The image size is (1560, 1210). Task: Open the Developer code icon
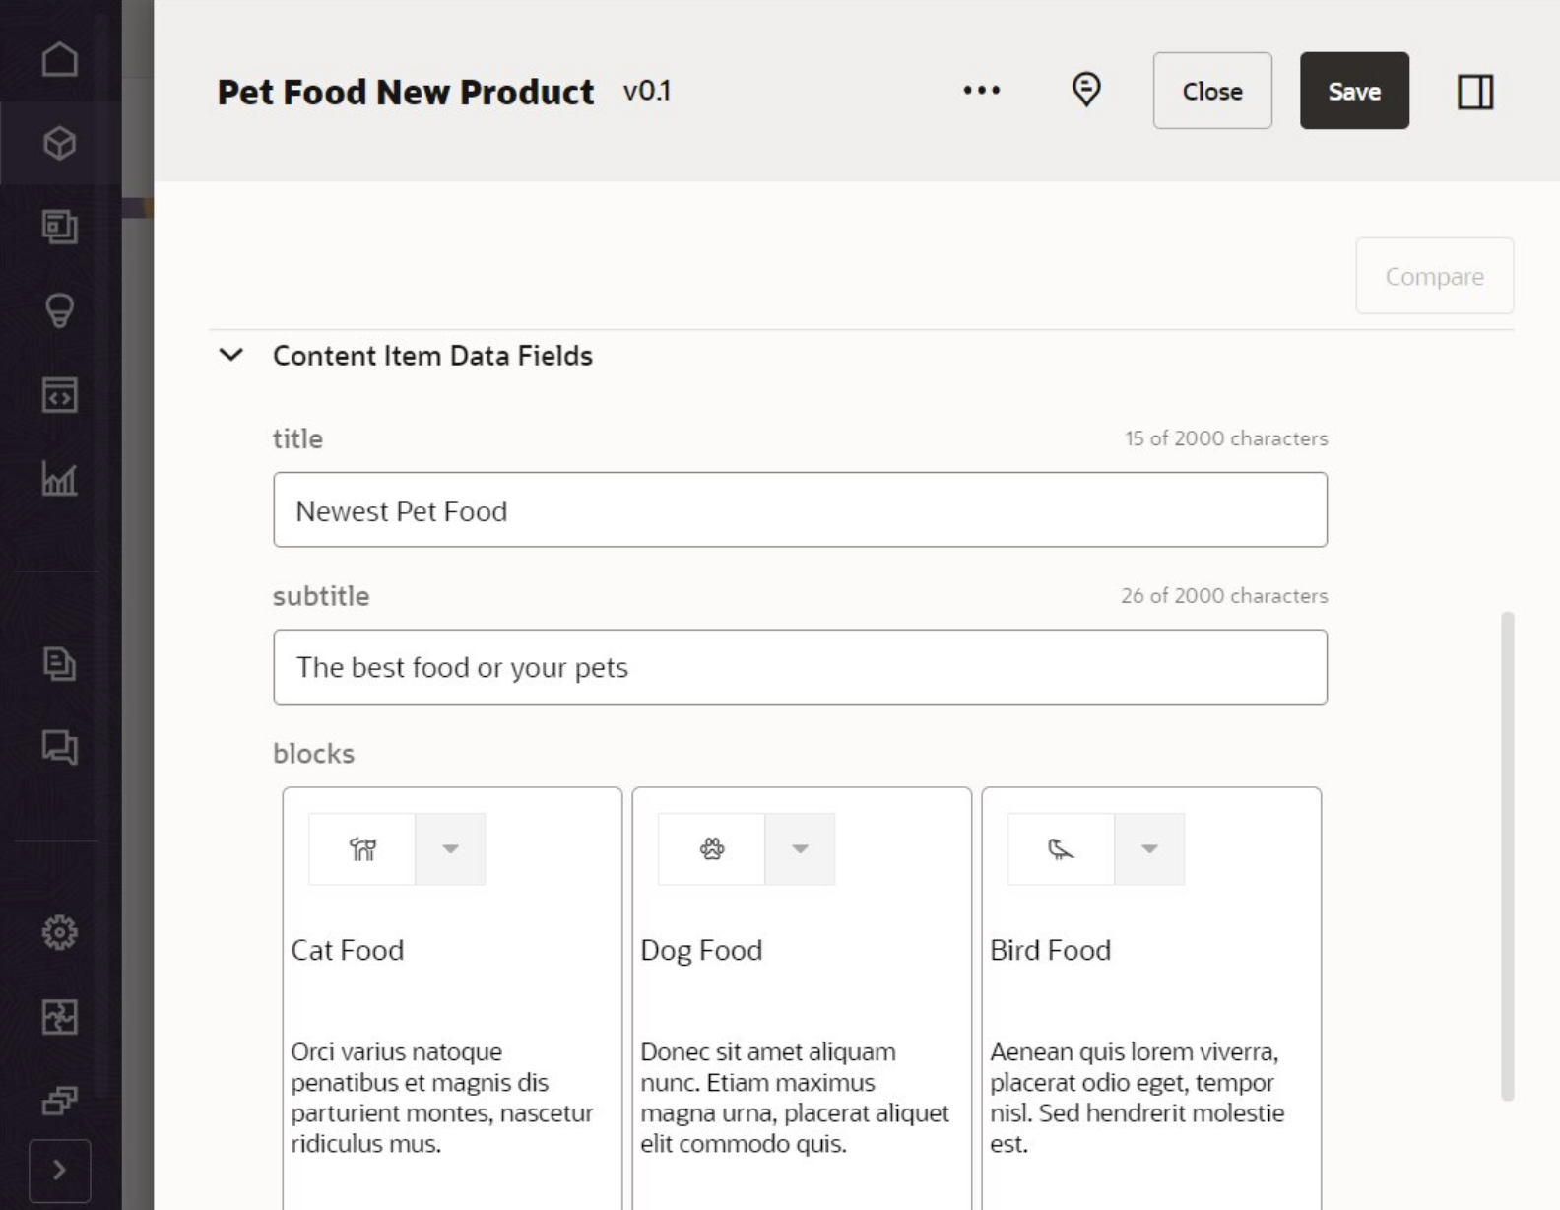pyautogui.click(x=60, y=396)
